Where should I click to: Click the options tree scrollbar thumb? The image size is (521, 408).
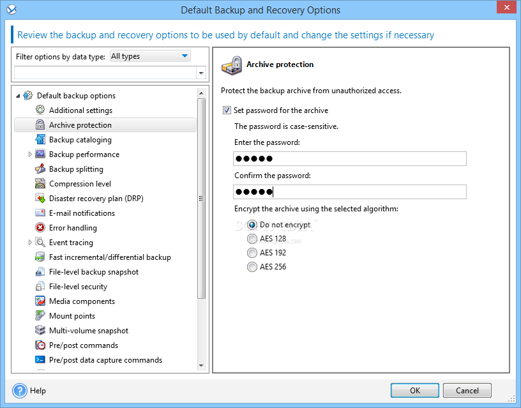click(x=201, y=199)
